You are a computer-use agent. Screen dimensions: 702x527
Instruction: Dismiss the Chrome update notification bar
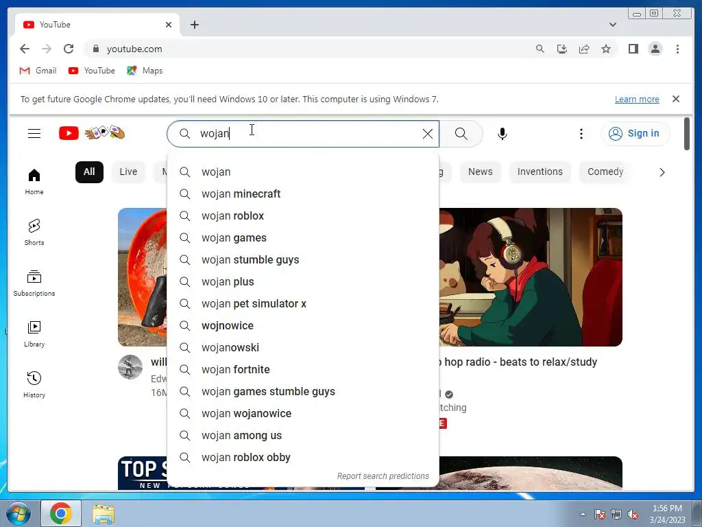675,99
